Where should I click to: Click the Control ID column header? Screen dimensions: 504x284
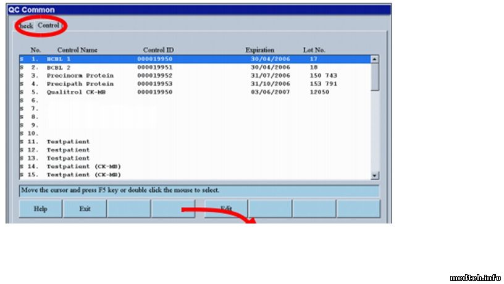158,49
